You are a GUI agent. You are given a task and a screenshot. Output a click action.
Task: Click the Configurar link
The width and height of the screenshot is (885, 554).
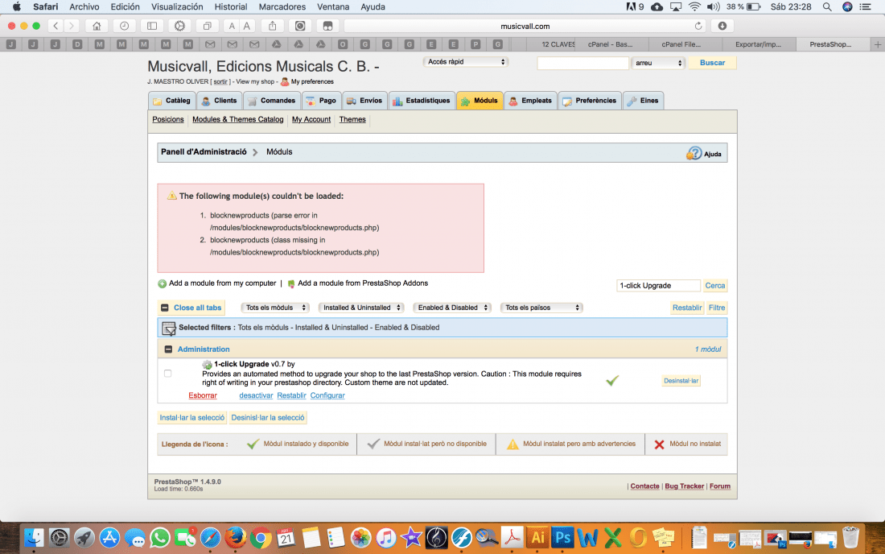tap(327, 395)
